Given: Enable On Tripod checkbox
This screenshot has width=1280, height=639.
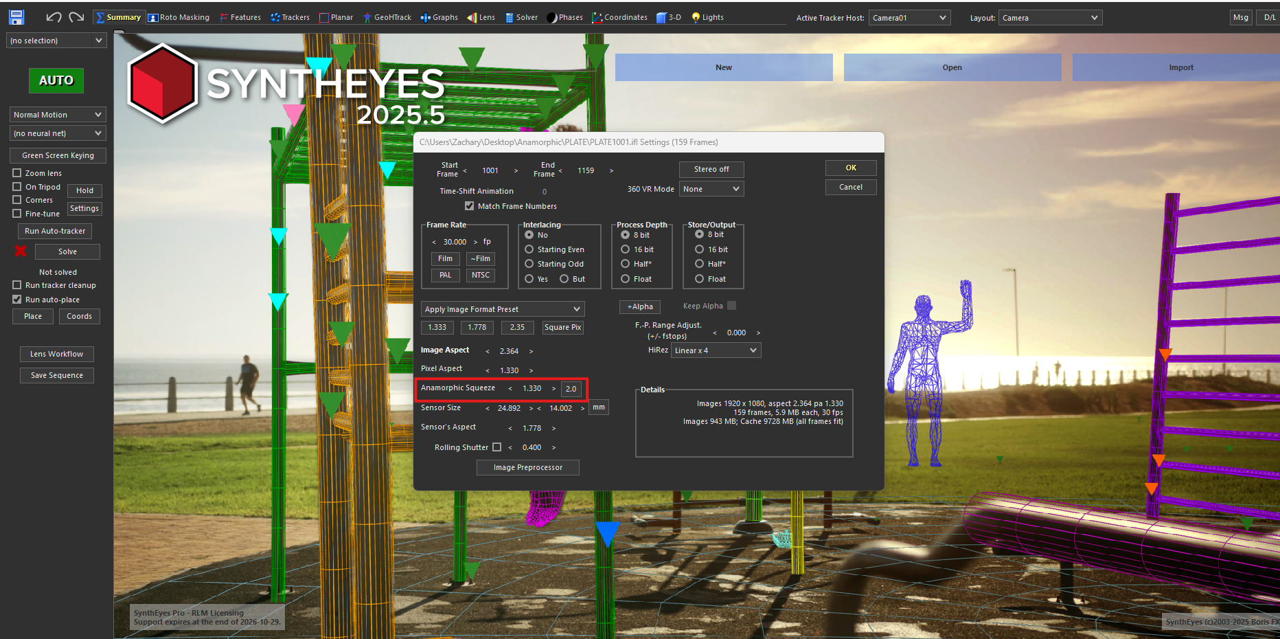Looking at the screenshot, I should click(17, 187).
